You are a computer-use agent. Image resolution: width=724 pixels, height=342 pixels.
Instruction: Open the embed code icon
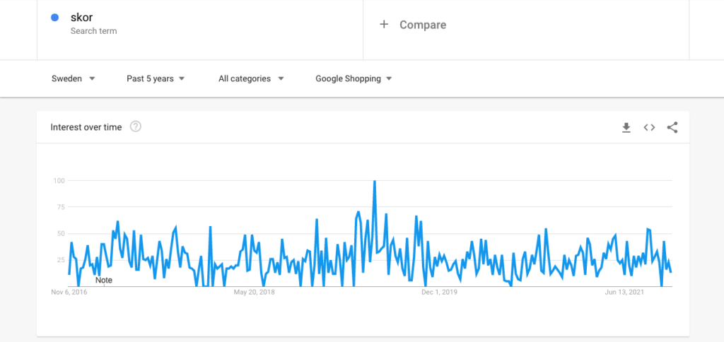point(649,127)
